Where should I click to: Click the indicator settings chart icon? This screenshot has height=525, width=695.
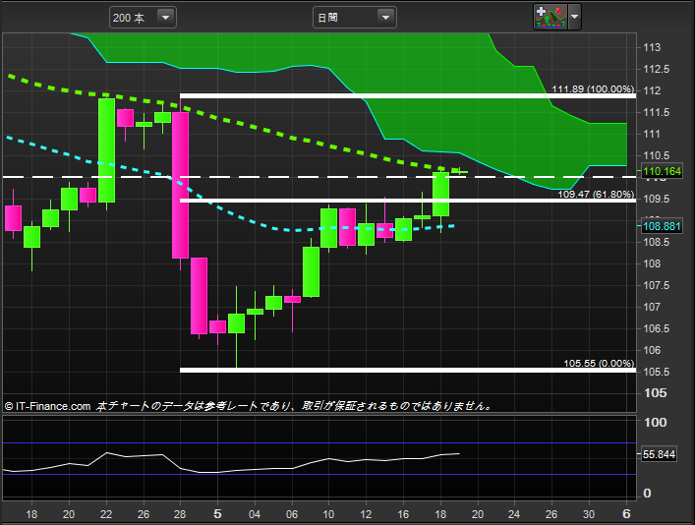(550, 17)
